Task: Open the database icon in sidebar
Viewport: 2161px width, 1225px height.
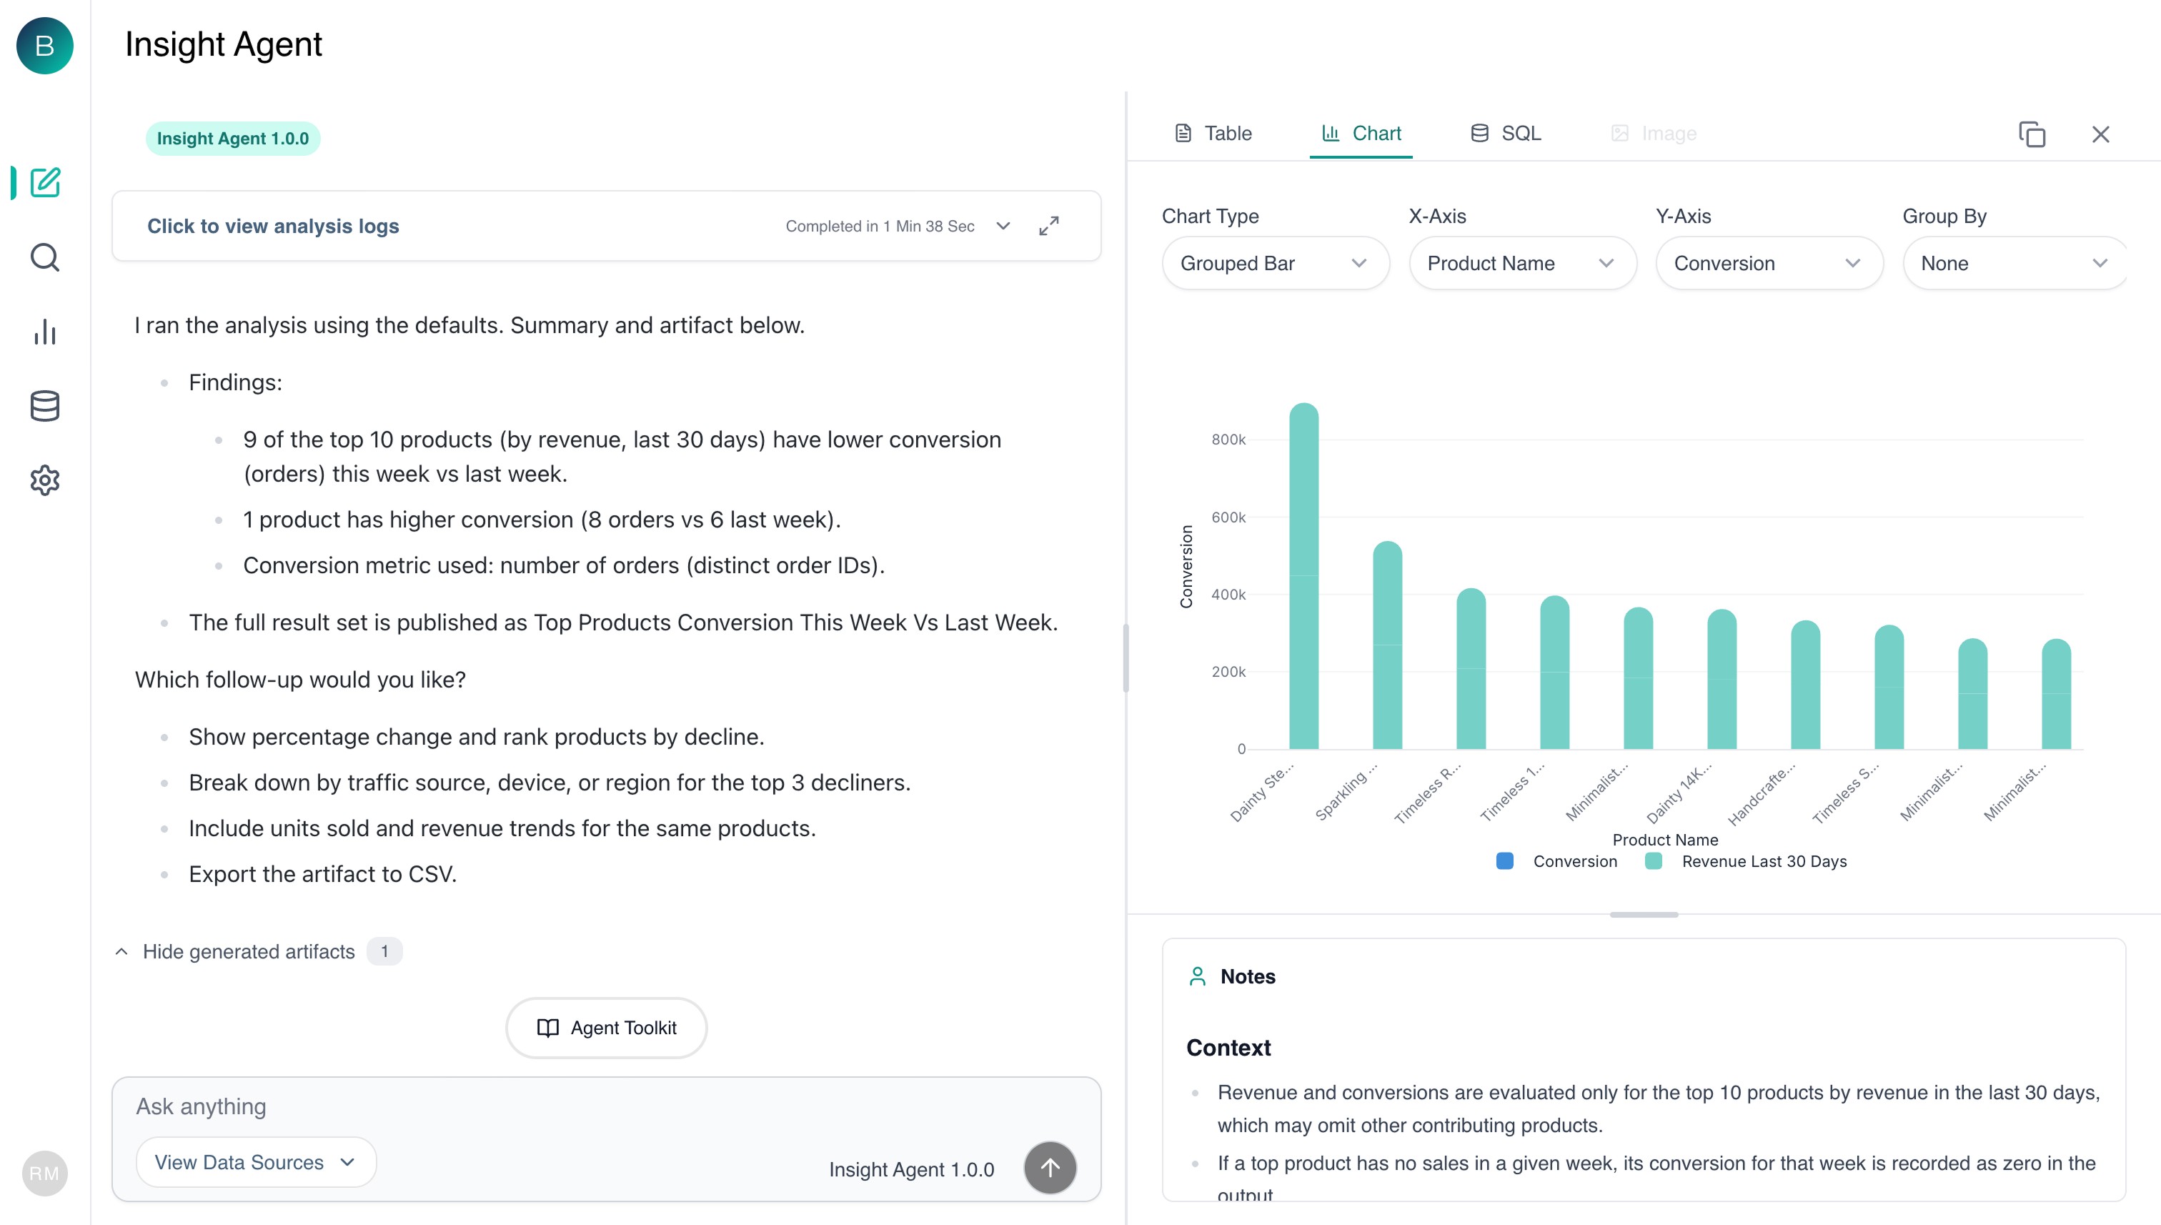Action: point(46,407)
